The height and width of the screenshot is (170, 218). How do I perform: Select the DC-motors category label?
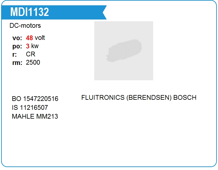point(25,26)
